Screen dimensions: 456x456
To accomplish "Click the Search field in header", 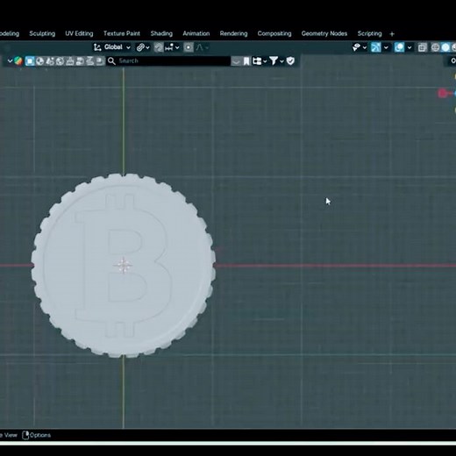I will [x=168, y=61].
